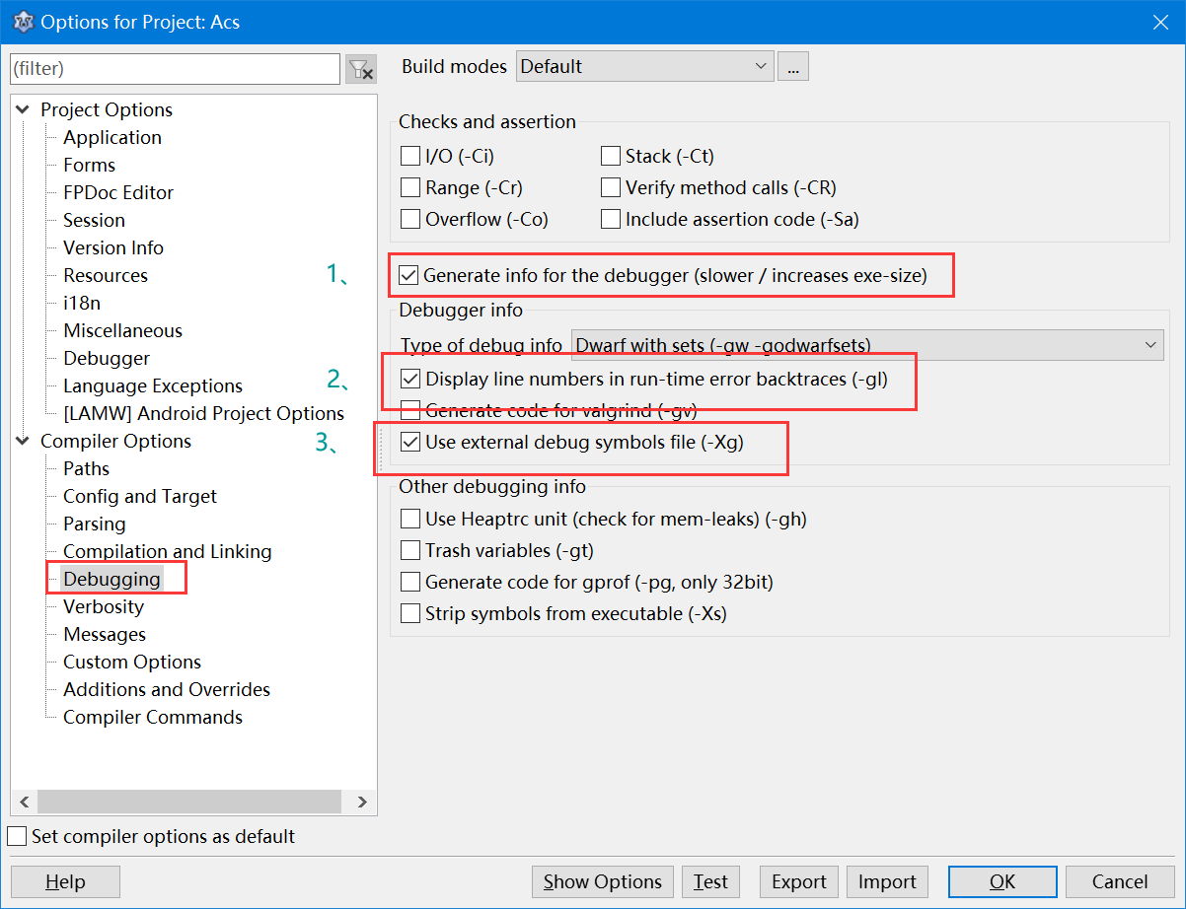Open Custom Options page

point(132,662)
